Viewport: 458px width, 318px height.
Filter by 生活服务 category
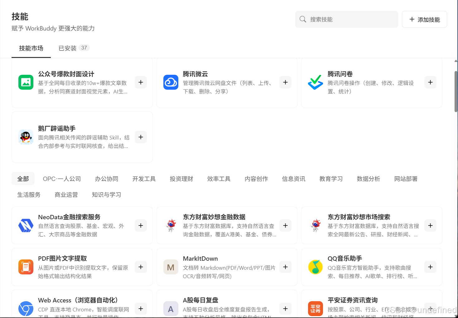29,195
